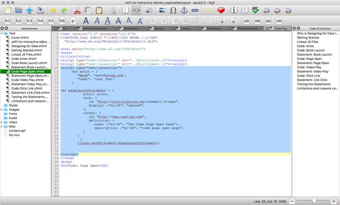Switch to the Designing f... tab
The image size is (340, 205).
[x=129, y=29]
